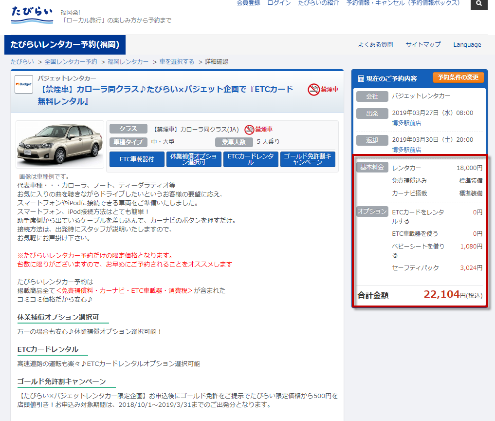The height and width of the screenshot is (421, 495).
Task: Go to 全国レンタカー予約 breadcrumb
Action: pyautogui.click(x=71, y=61)
